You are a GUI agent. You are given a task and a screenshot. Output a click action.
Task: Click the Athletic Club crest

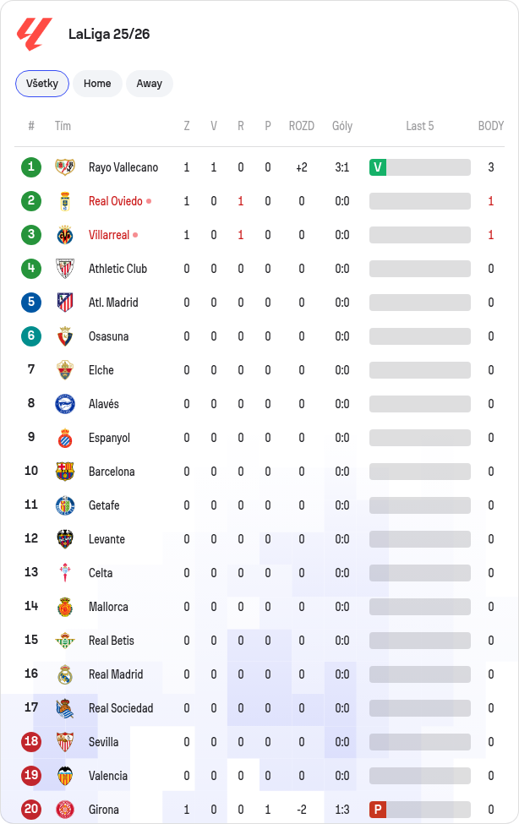click(x=65, y=269)
